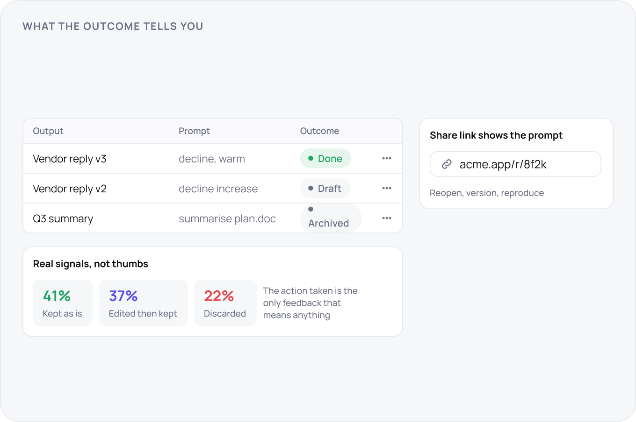Click the grey dot in Draft badge
Screen dimensions: 636x422
(x=311, y=188)
